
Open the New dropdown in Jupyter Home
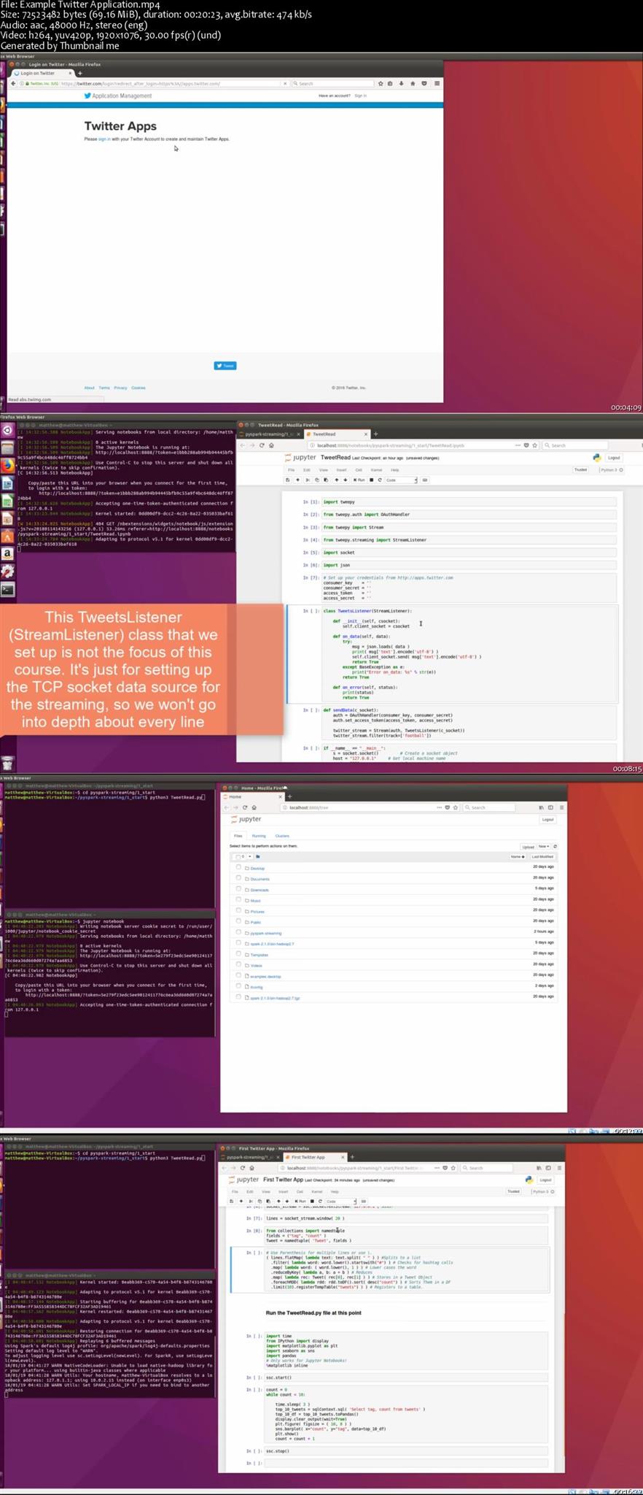click(544, 846)
